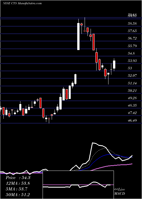Click the 57.65 price axis label
Viewport: 142px width, 199px height.
132,31
